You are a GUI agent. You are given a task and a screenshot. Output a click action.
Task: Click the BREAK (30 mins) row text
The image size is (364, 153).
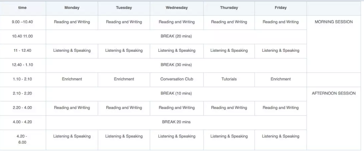pos(176,65)
